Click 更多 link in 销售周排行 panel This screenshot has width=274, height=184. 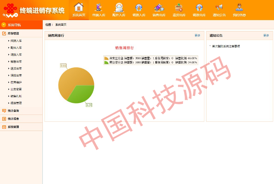197,35
